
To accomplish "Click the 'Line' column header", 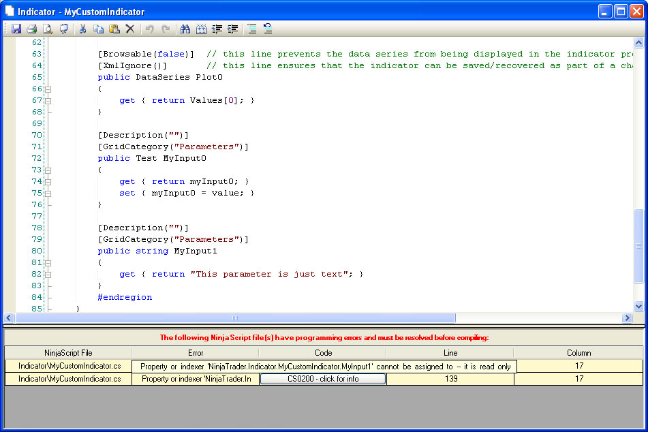I will point(450,353).
